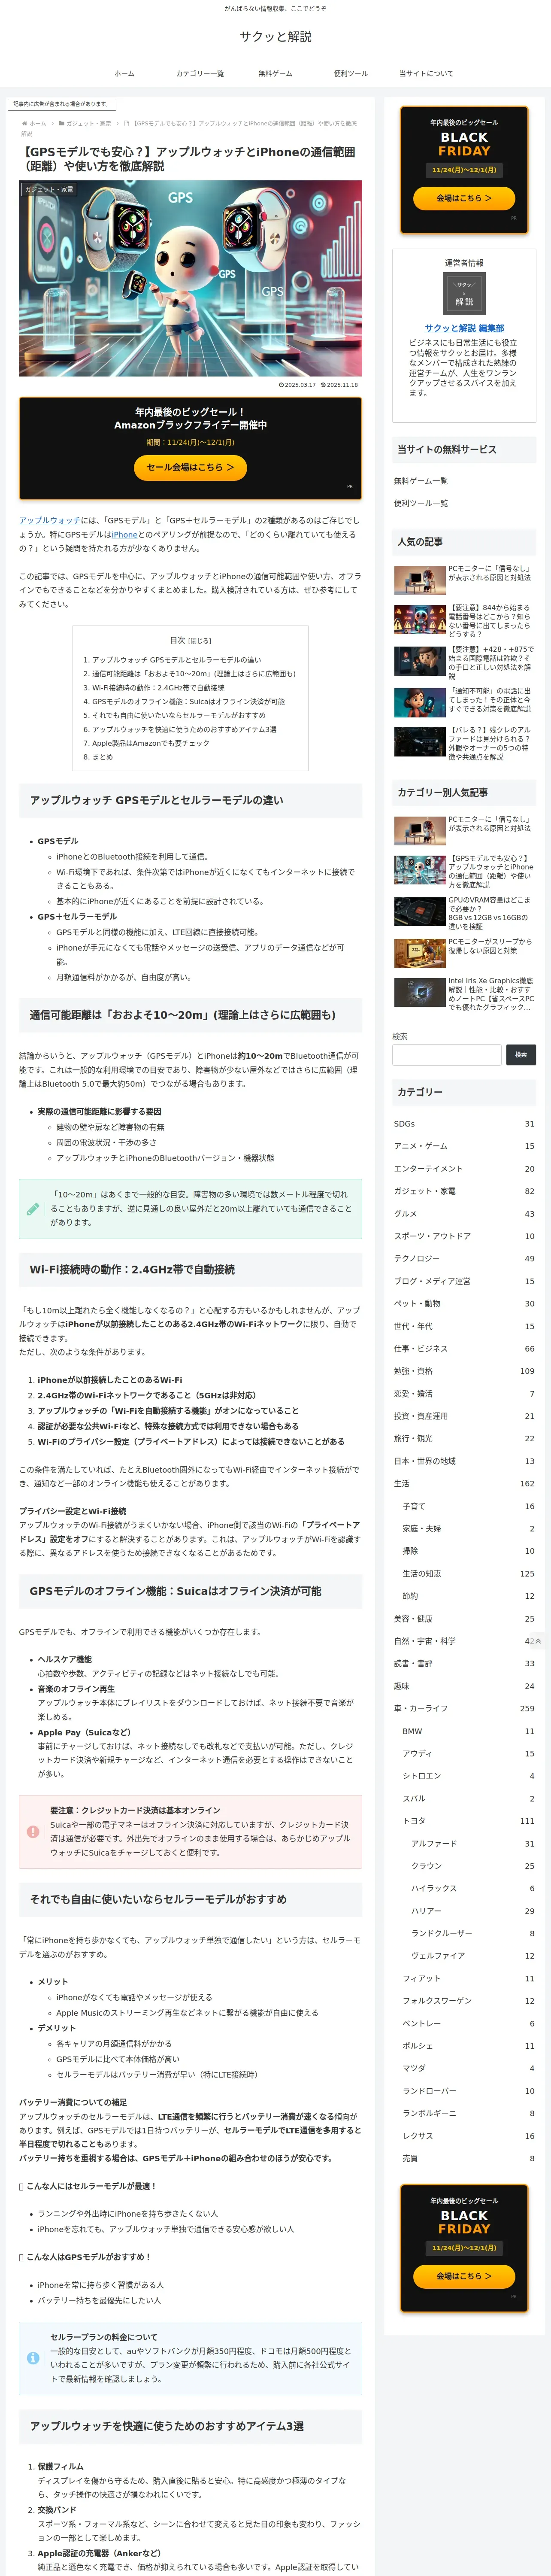Jump to TOC item まとめ
The image size is (551, 2576).
tap(103, 757)
